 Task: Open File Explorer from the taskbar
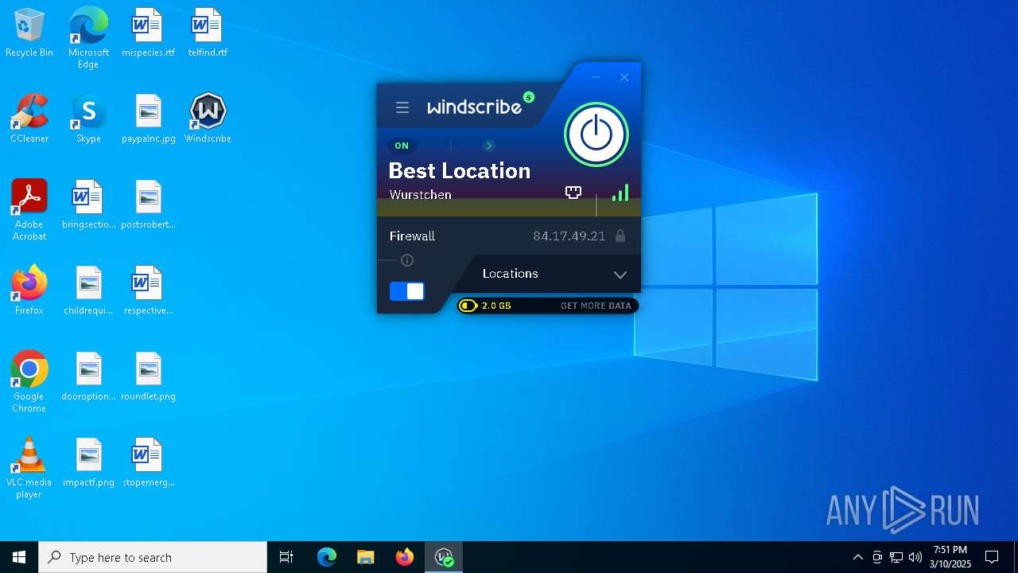pos(365,557)
